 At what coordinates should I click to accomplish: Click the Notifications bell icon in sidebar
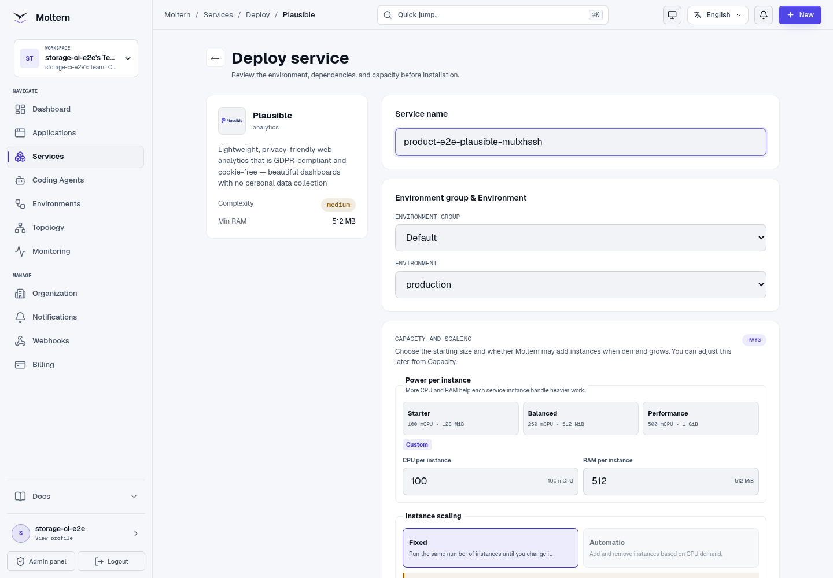pos(20,317)
